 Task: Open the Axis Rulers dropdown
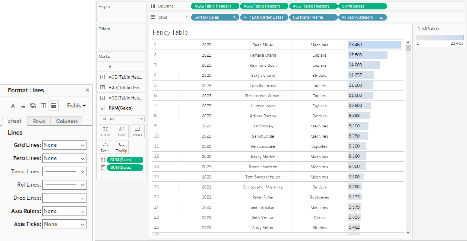pos(64,211)
